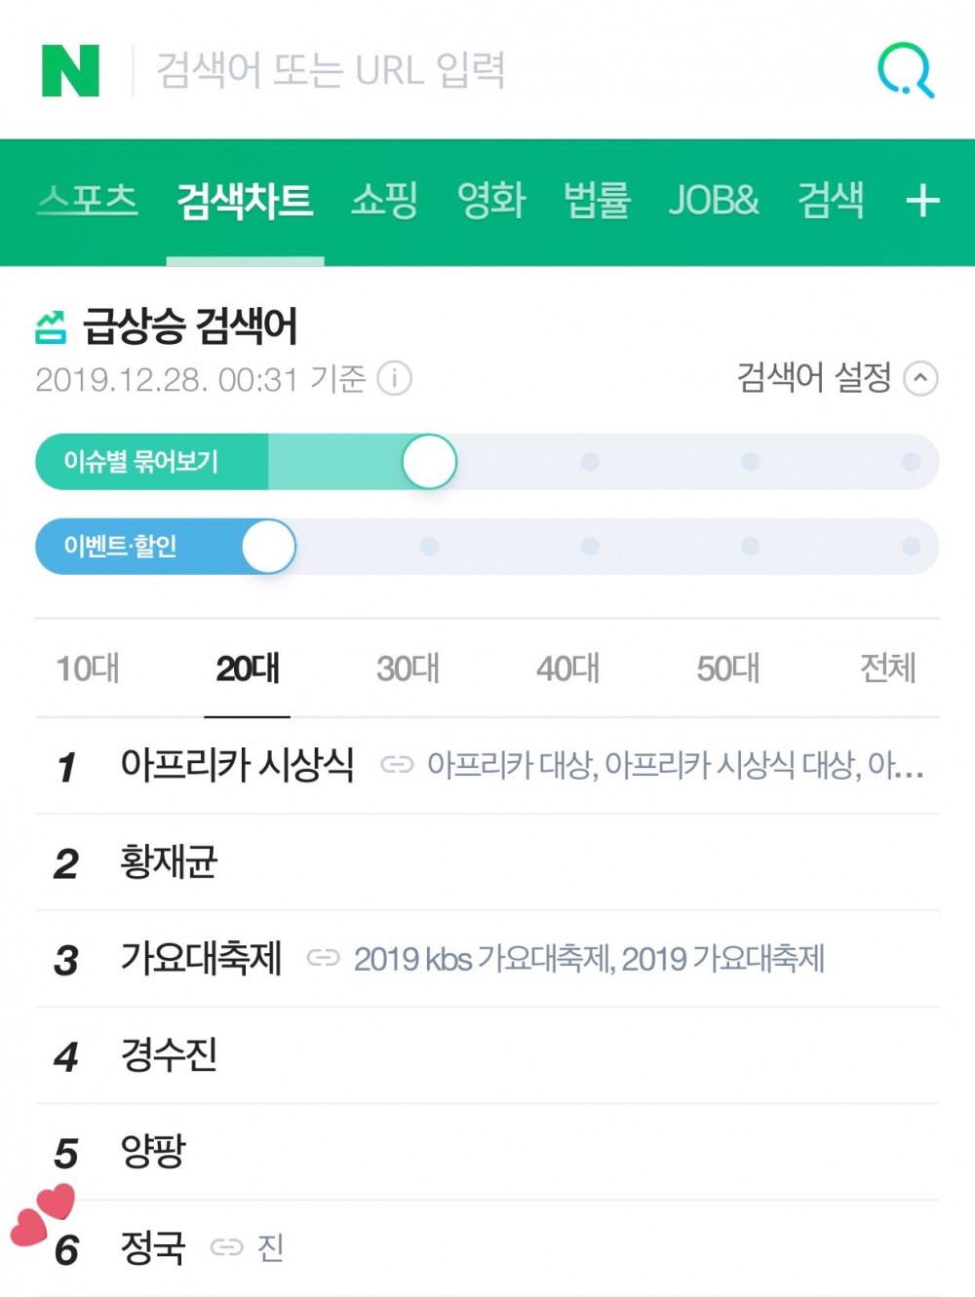Expand related terms ellipsis for 아프리카 시상식
Image resolution: width=975 pixels, height=1297 pixels.
(x=909, y=767)
